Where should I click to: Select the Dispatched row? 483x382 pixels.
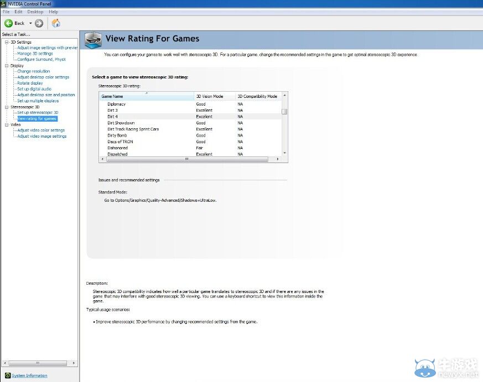[x=190, y=154]
